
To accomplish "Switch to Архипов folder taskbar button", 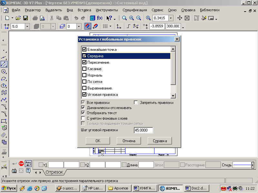I will (119, 188).
